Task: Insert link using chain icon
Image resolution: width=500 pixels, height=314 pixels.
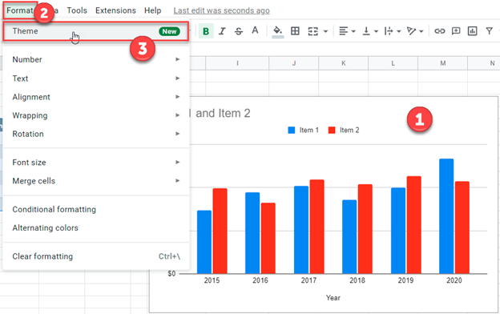Action: coord(440,31)
